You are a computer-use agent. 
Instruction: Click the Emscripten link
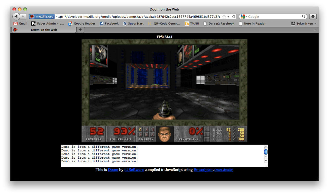tap(203, 169)
